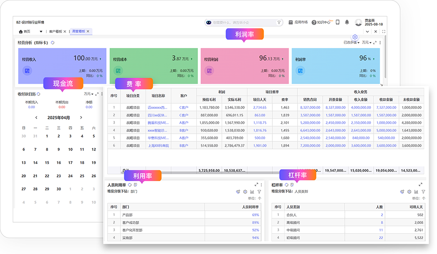
Task: Expand the dropdown arrow next to 首页
Action: [x=41, y=31]
